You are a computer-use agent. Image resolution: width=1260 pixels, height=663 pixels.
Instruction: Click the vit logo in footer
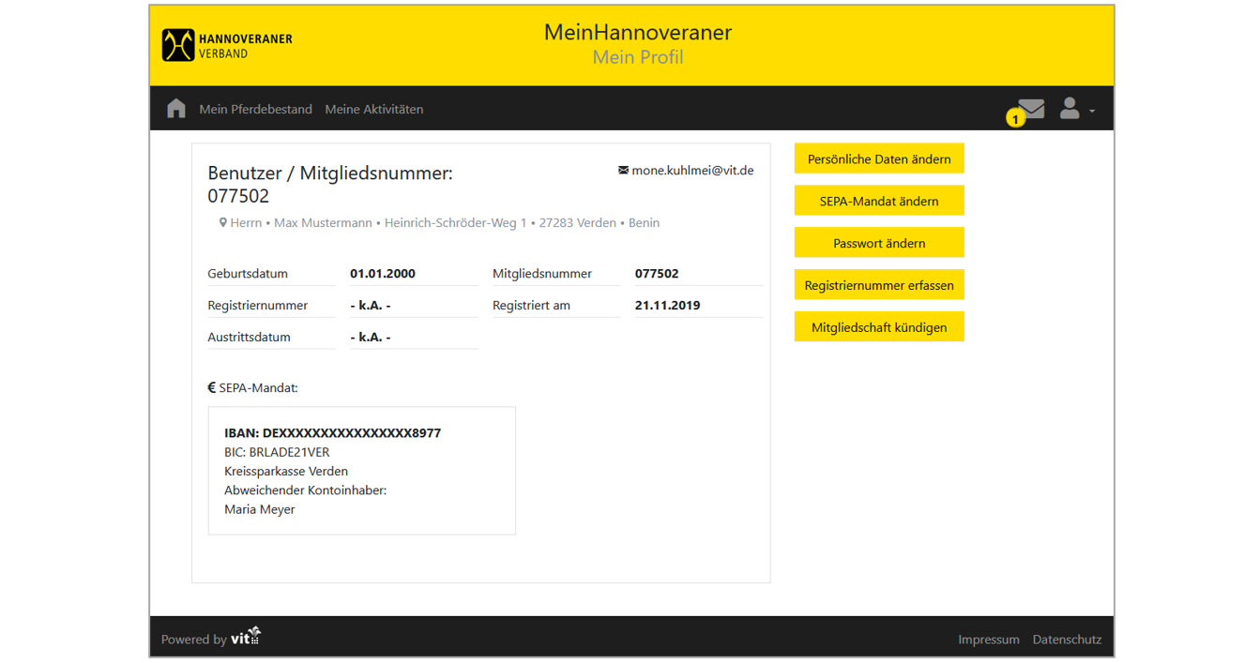coord(246,637)
